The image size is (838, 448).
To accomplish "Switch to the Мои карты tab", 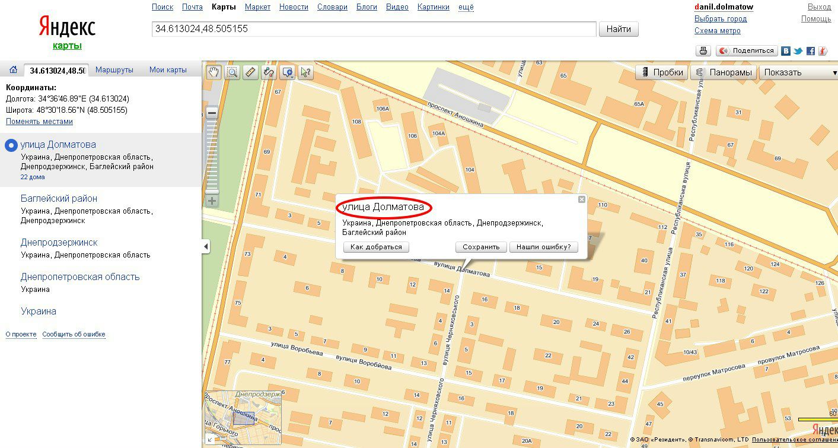I will click(168, 70).
